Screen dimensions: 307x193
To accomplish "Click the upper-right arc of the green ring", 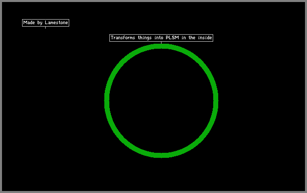I will tap(200, 62).
